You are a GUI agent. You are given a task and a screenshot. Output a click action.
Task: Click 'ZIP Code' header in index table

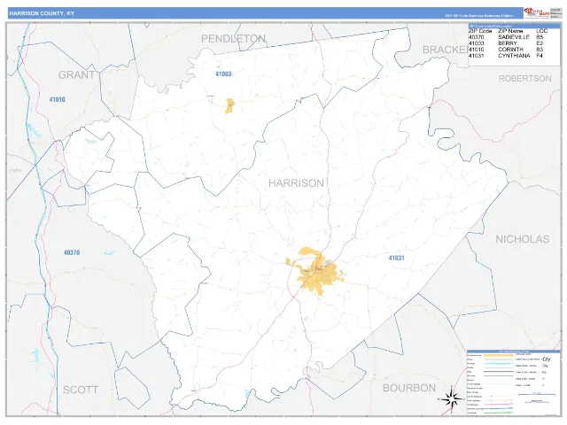(x=480, y=31)
